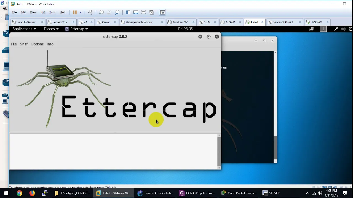Open VMware Edit menu
The height and width of the screenshot is (198, 353).
tap(23, 12)
